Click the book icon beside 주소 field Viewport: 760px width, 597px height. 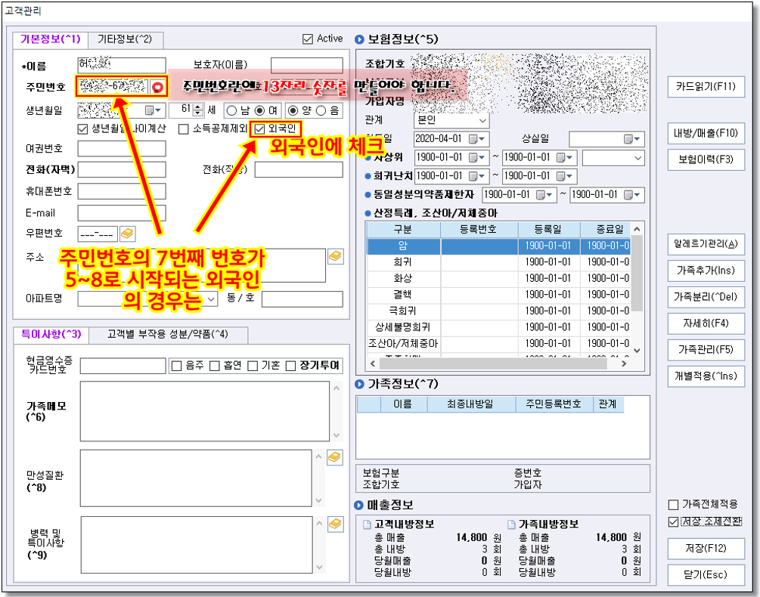336,256
